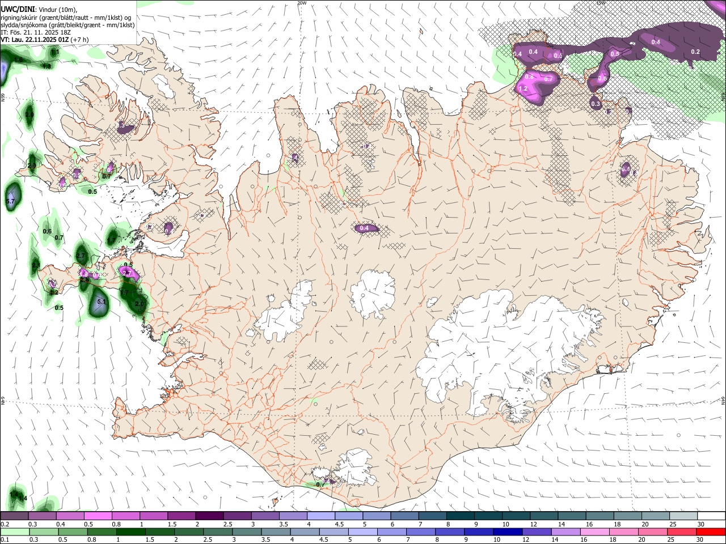Click the '1.5' label in the lower rain scale
The image size is (726, 544).
tap(149, 540)
